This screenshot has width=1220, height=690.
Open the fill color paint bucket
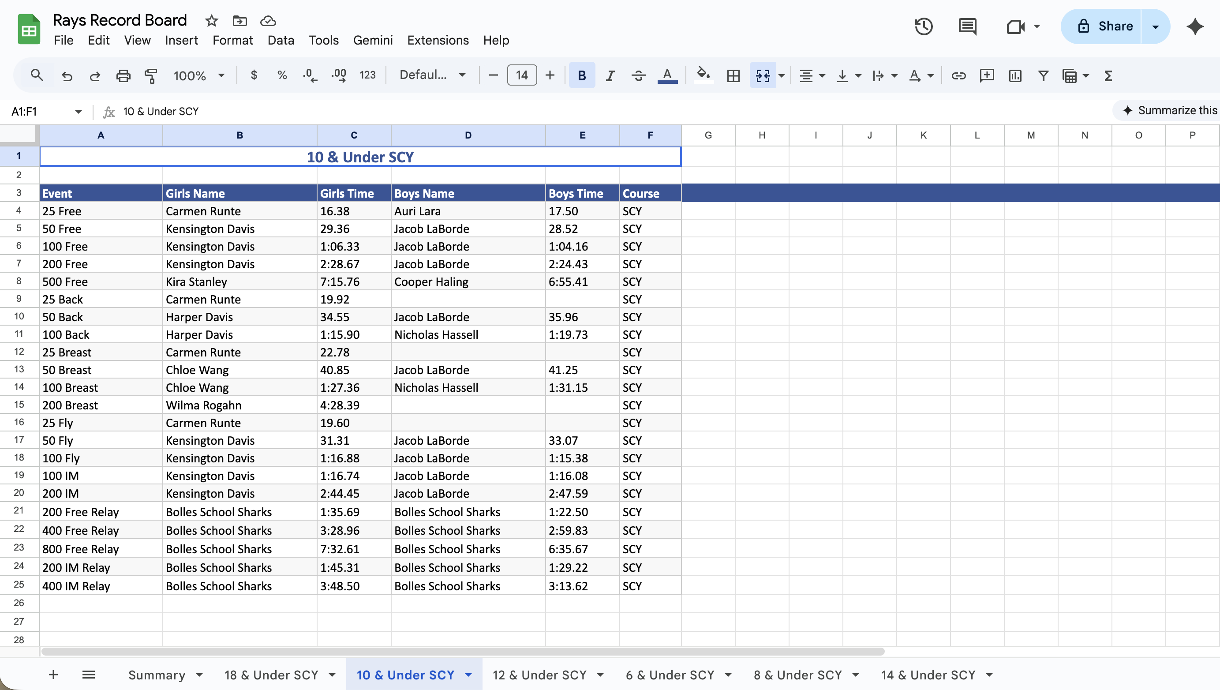[703, 75]
